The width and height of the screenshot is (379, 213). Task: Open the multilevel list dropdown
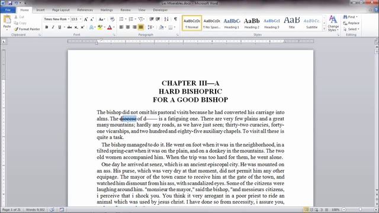pyautogui.click(x=144, y=19)
